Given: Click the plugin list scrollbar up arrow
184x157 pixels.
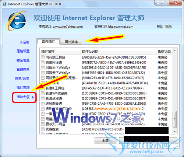Looking at the screenshot, I should pyautogui.click(x=175, y=51).
